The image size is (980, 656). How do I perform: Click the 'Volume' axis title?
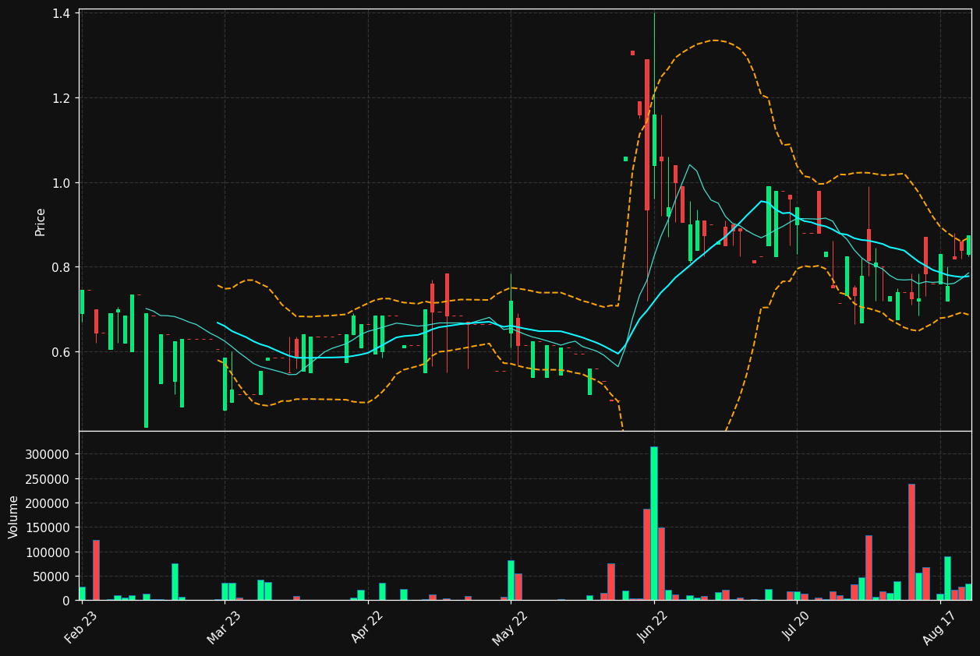pyautogui.click(x=14, y=517)
